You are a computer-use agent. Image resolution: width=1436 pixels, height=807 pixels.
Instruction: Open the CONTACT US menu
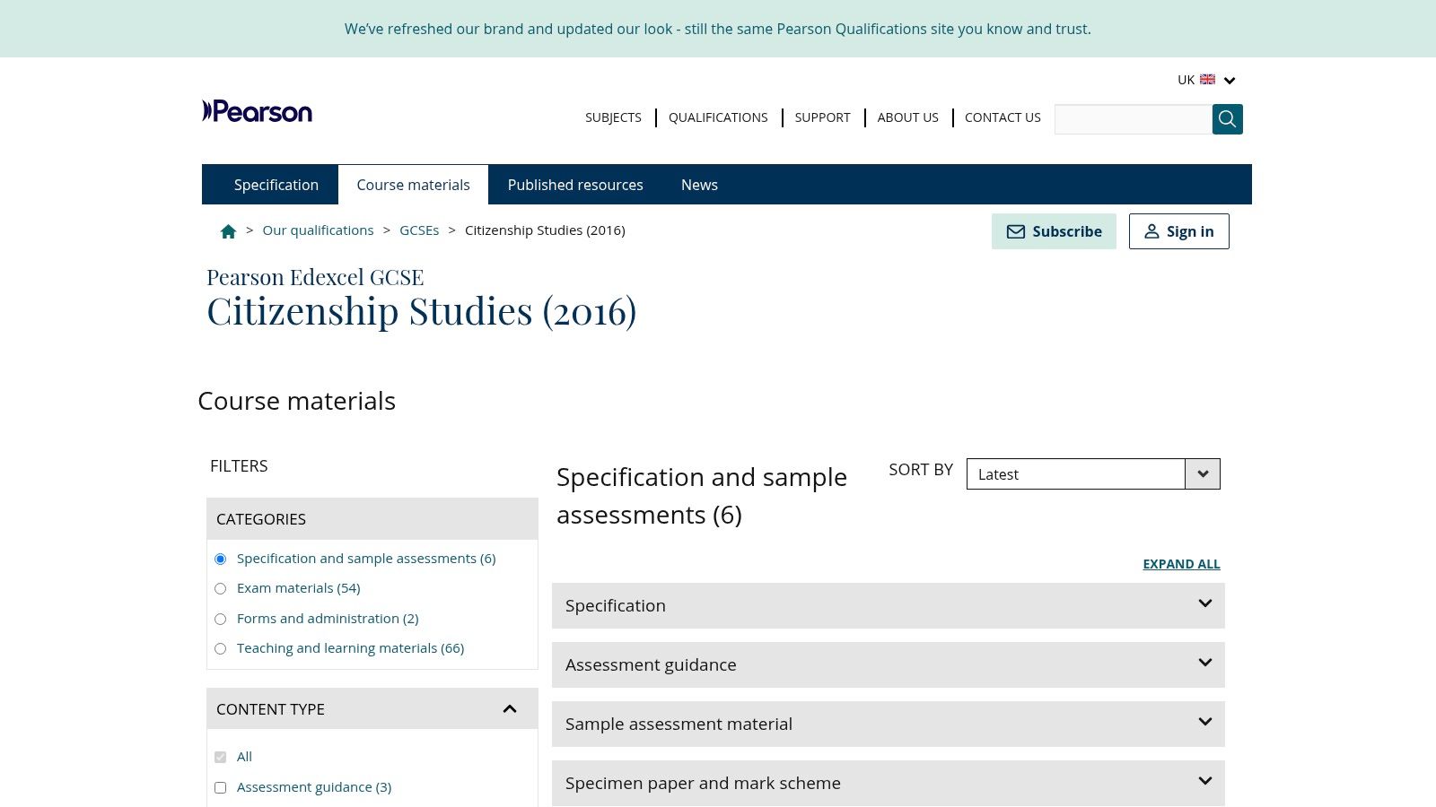[x=1003, y=117]
